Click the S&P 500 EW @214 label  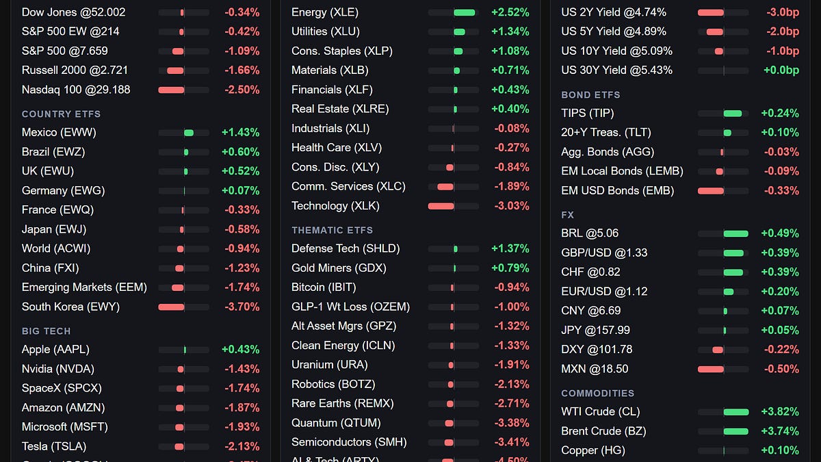[70, 31]
